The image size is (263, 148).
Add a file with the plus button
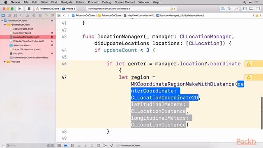click(x=3, y=146)
